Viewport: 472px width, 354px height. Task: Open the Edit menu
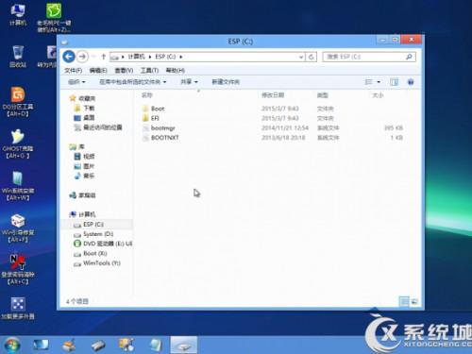98,71
